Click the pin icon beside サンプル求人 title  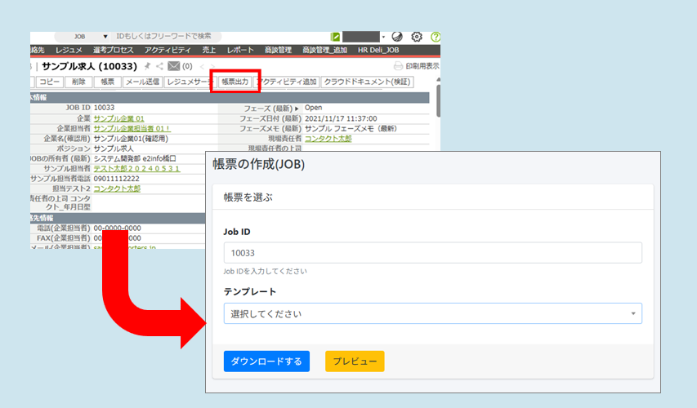[147, 66]
